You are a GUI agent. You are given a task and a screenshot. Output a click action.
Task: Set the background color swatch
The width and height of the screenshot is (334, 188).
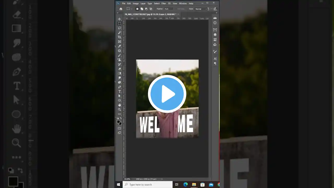120,124
